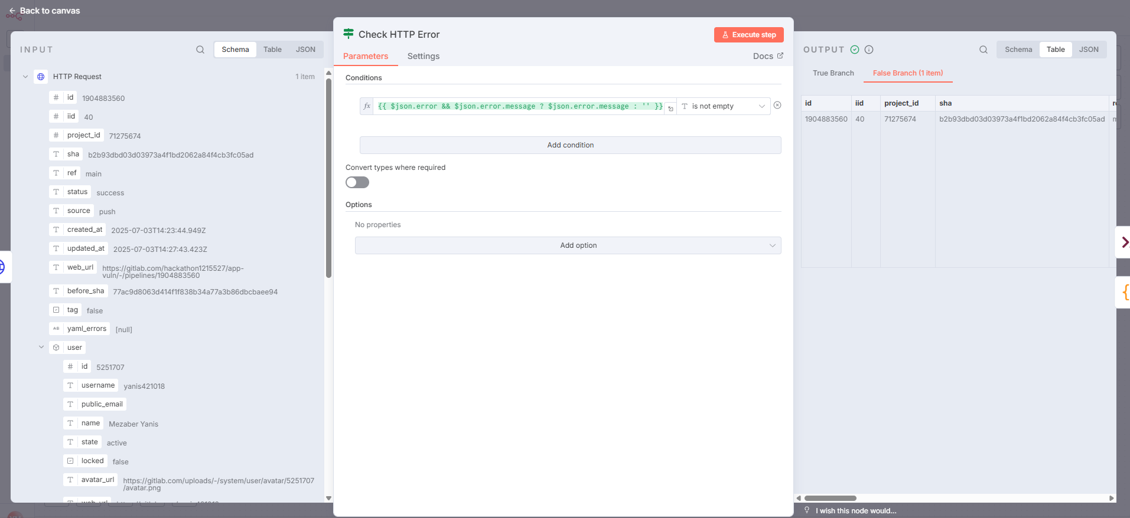Switch input view to Table
This screenshot has height=518, width=1130.
click(x=272, y=50)
